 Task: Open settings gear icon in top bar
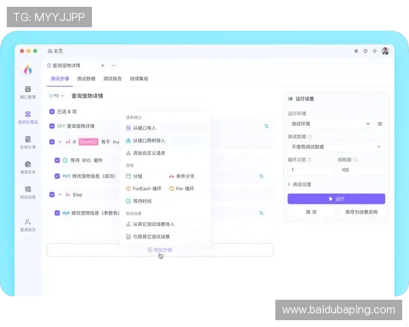[x=356, y=51]
